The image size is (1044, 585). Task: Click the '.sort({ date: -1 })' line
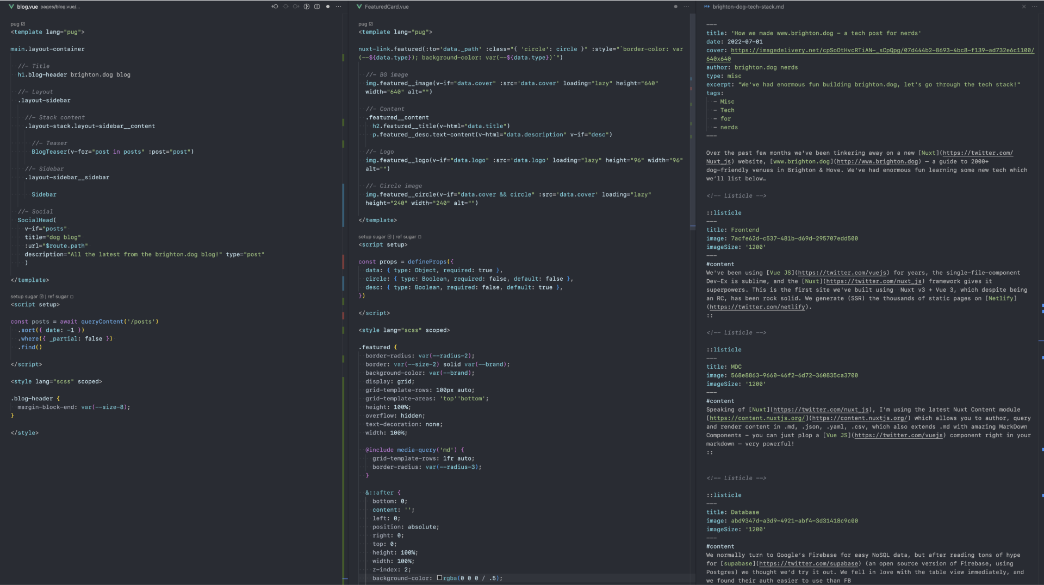click(x=51, y=330)
